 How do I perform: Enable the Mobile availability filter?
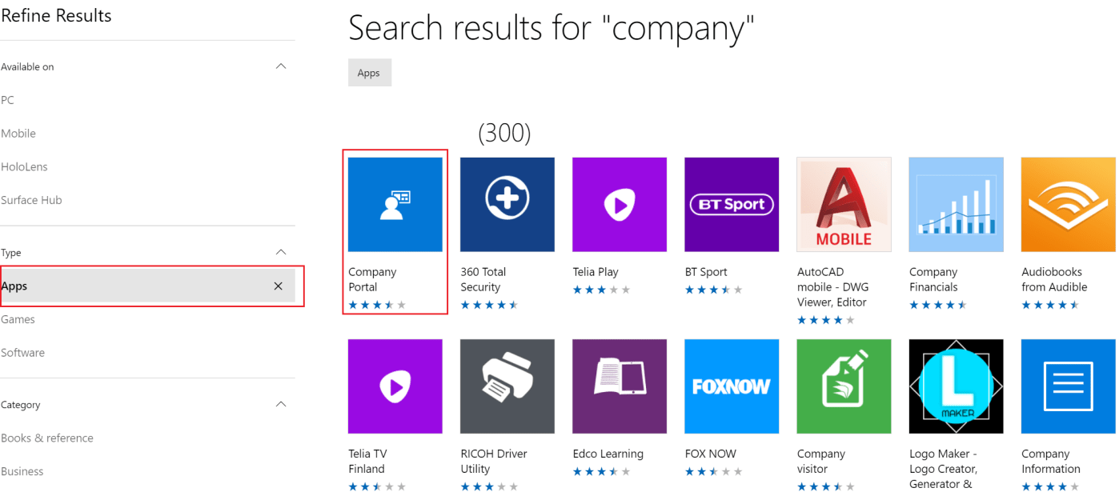click(18, 133)
